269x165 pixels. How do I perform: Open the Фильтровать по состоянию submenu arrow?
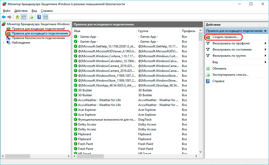coord(265,50)
